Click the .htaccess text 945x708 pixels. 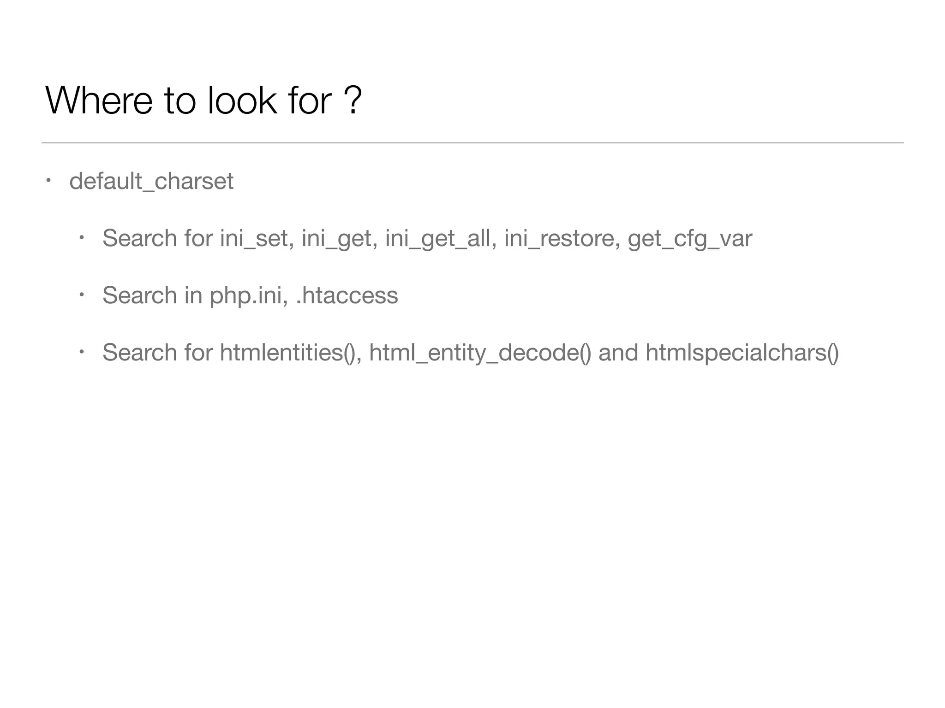(x=347, y=295)
